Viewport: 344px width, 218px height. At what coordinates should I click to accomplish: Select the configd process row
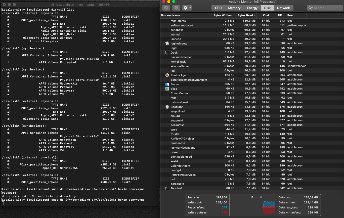[252, 170]
